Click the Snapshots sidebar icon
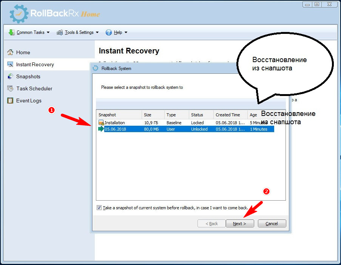 tap(10, 76)
